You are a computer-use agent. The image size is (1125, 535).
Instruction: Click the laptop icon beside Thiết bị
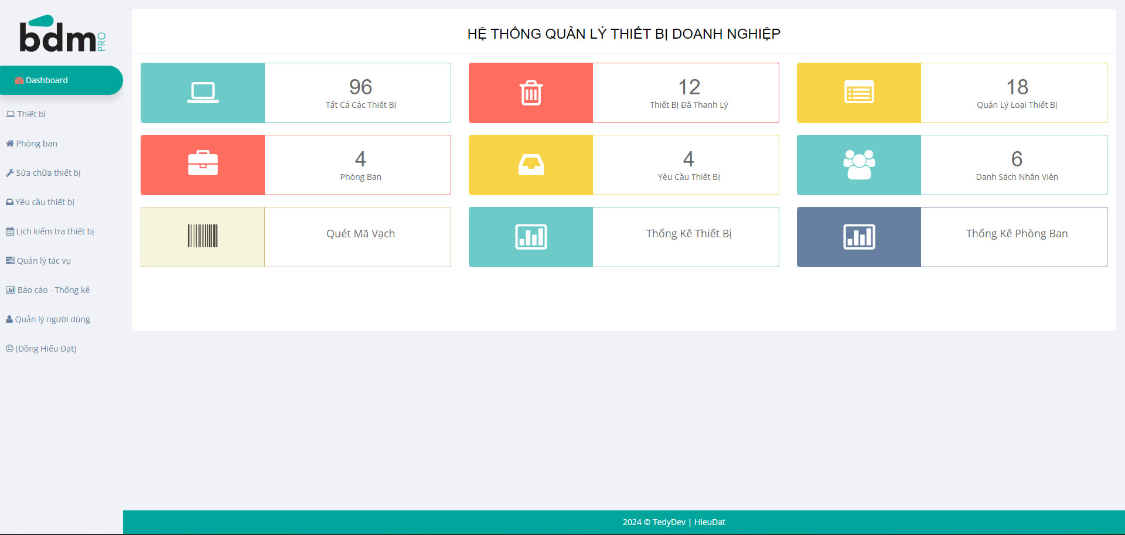click(11, 114)
